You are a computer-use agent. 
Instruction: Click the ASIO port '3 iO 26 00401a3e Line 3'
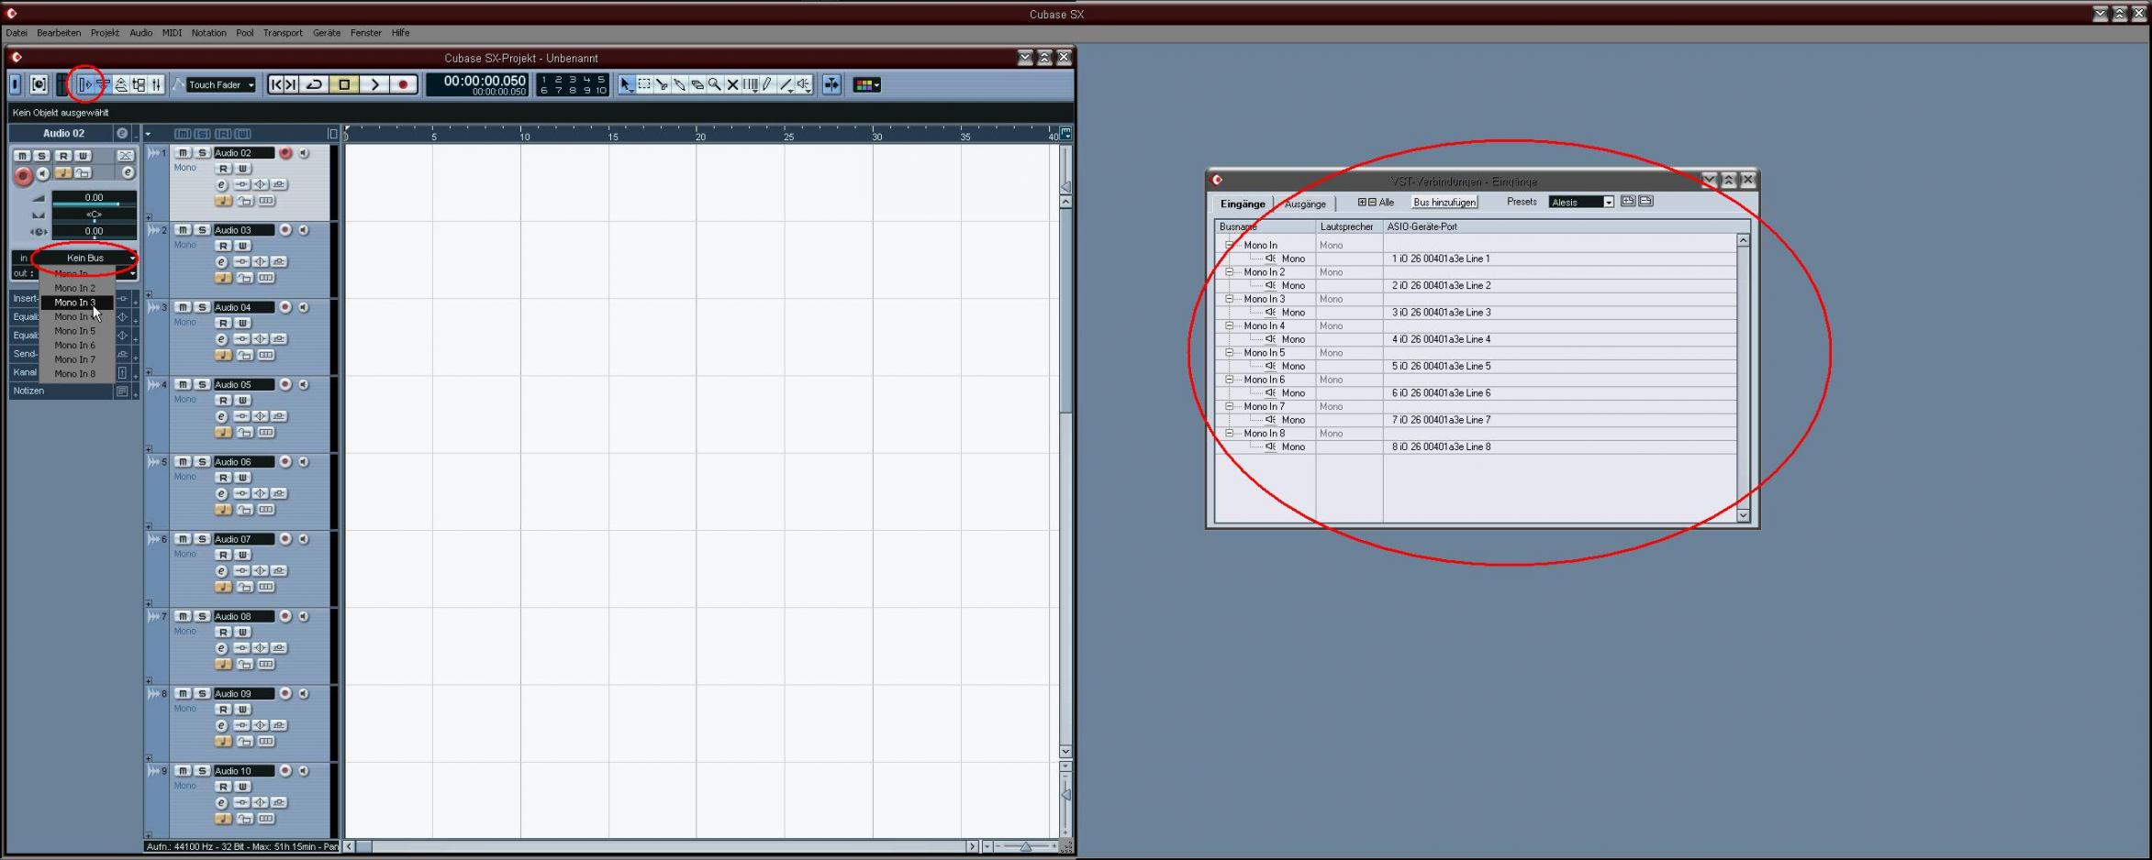click(1441, 313)
